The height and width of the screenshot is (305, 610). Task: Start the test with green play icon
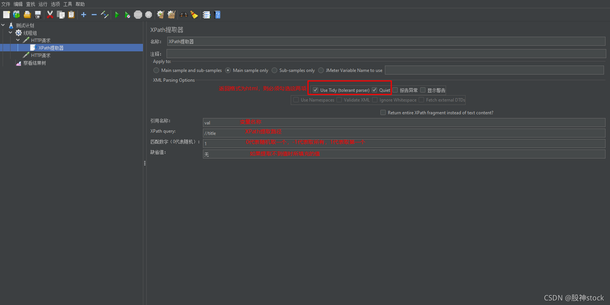117,15
